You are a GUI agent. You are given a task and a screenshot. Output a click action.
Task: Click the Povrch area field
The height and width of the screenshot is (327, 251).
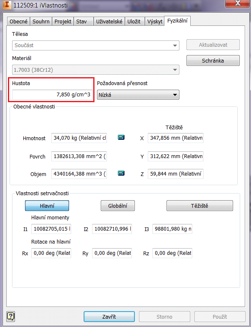[79, 156]
